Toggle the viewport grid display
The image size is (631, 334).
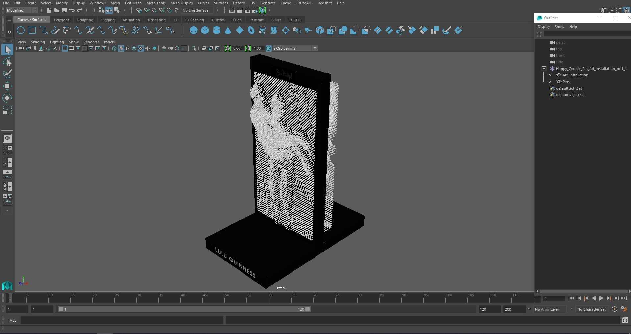coord(65,48)
